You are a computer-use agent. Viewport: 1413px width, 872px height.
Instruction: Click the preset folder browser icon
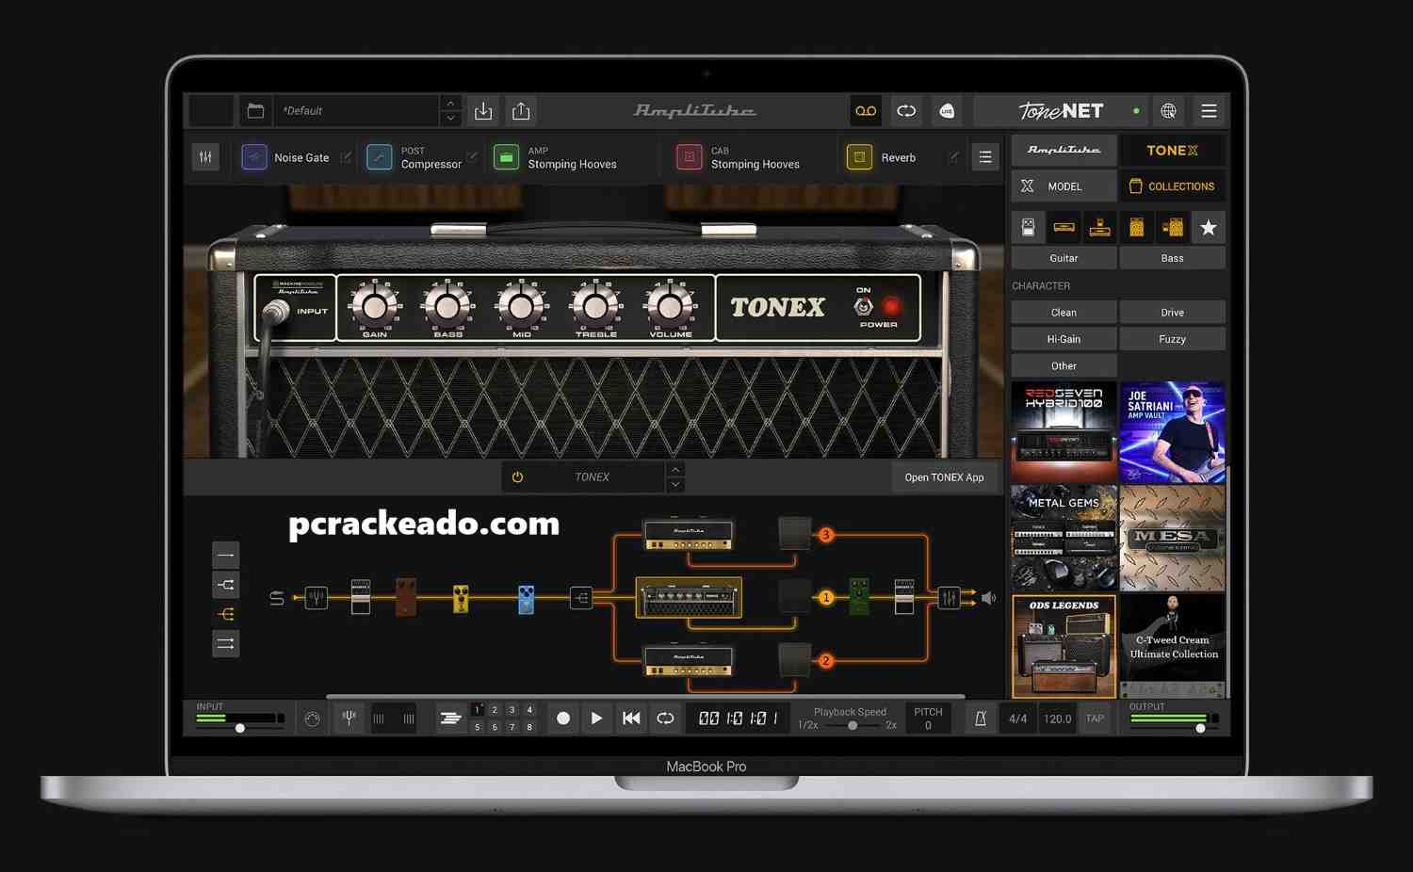click(255, 111)
